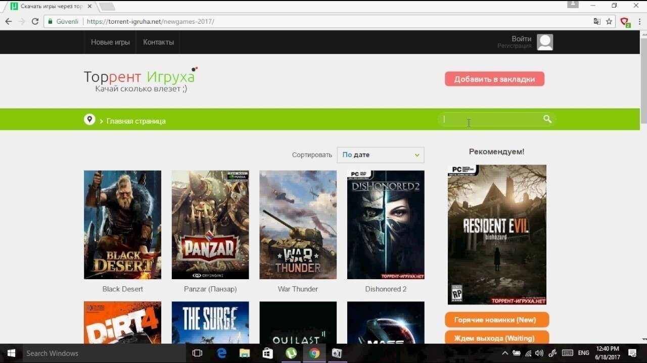Open the sort by date dropdown

380,155
